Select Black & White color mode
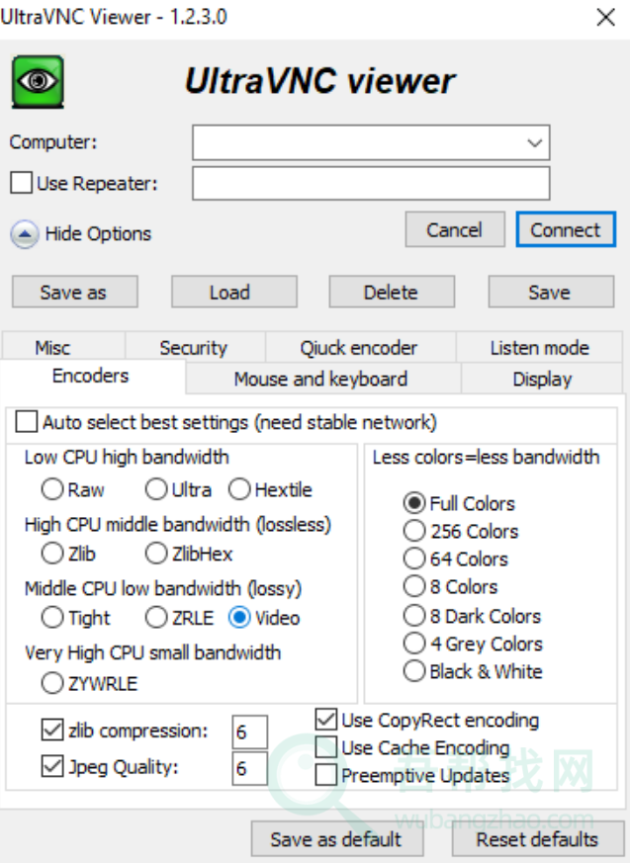630x863 pixels. coord(414,671)
